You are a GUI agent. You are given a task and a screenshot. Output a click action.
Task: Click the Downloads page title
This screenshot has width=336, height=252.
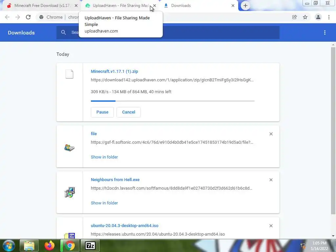point(21,32)
